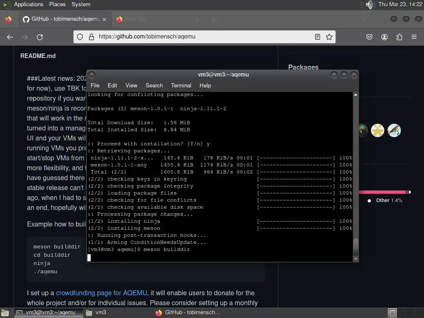Switch to GitHub tobimensch/aqemu tab
Image resolution: width=424 pixels, height=318 pixels.
pos(65,19)
